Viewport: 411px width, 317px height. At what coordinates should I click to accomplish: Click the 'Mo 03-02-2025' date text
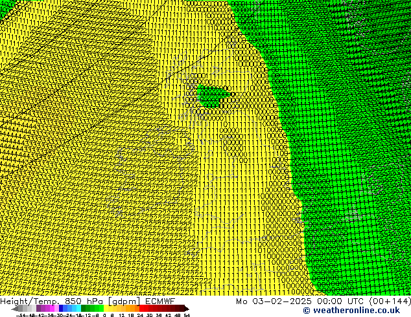[x=274, y=301]
